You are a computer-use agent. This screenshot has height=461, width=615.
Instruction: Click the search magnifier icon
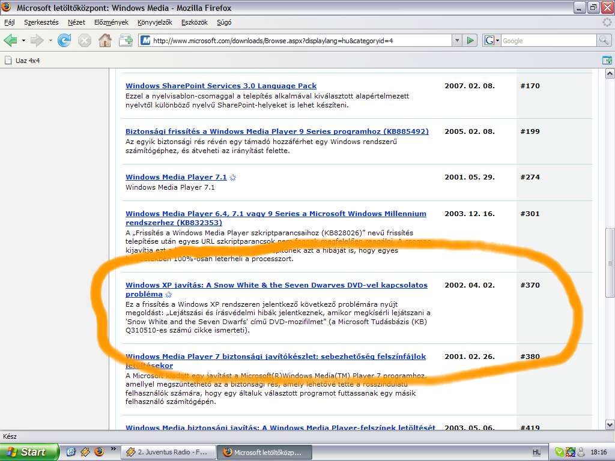click(x=603, y=40)
